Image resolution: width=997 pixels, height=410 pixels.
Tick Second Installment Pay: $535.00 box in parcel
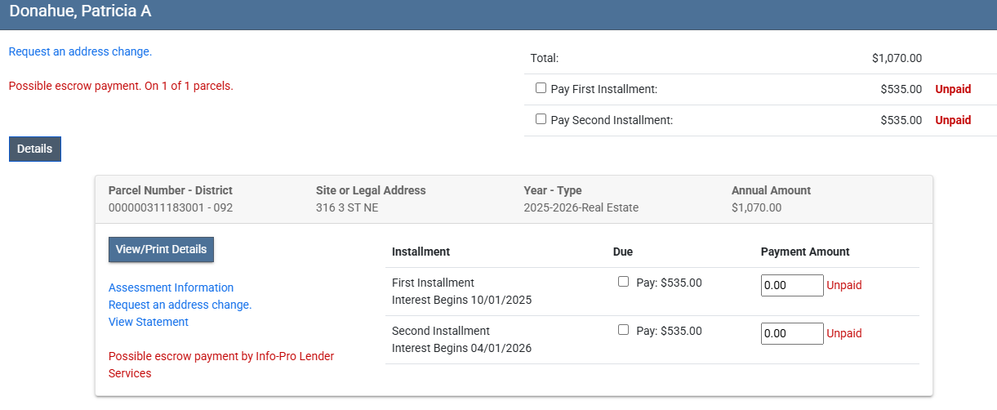623,330
